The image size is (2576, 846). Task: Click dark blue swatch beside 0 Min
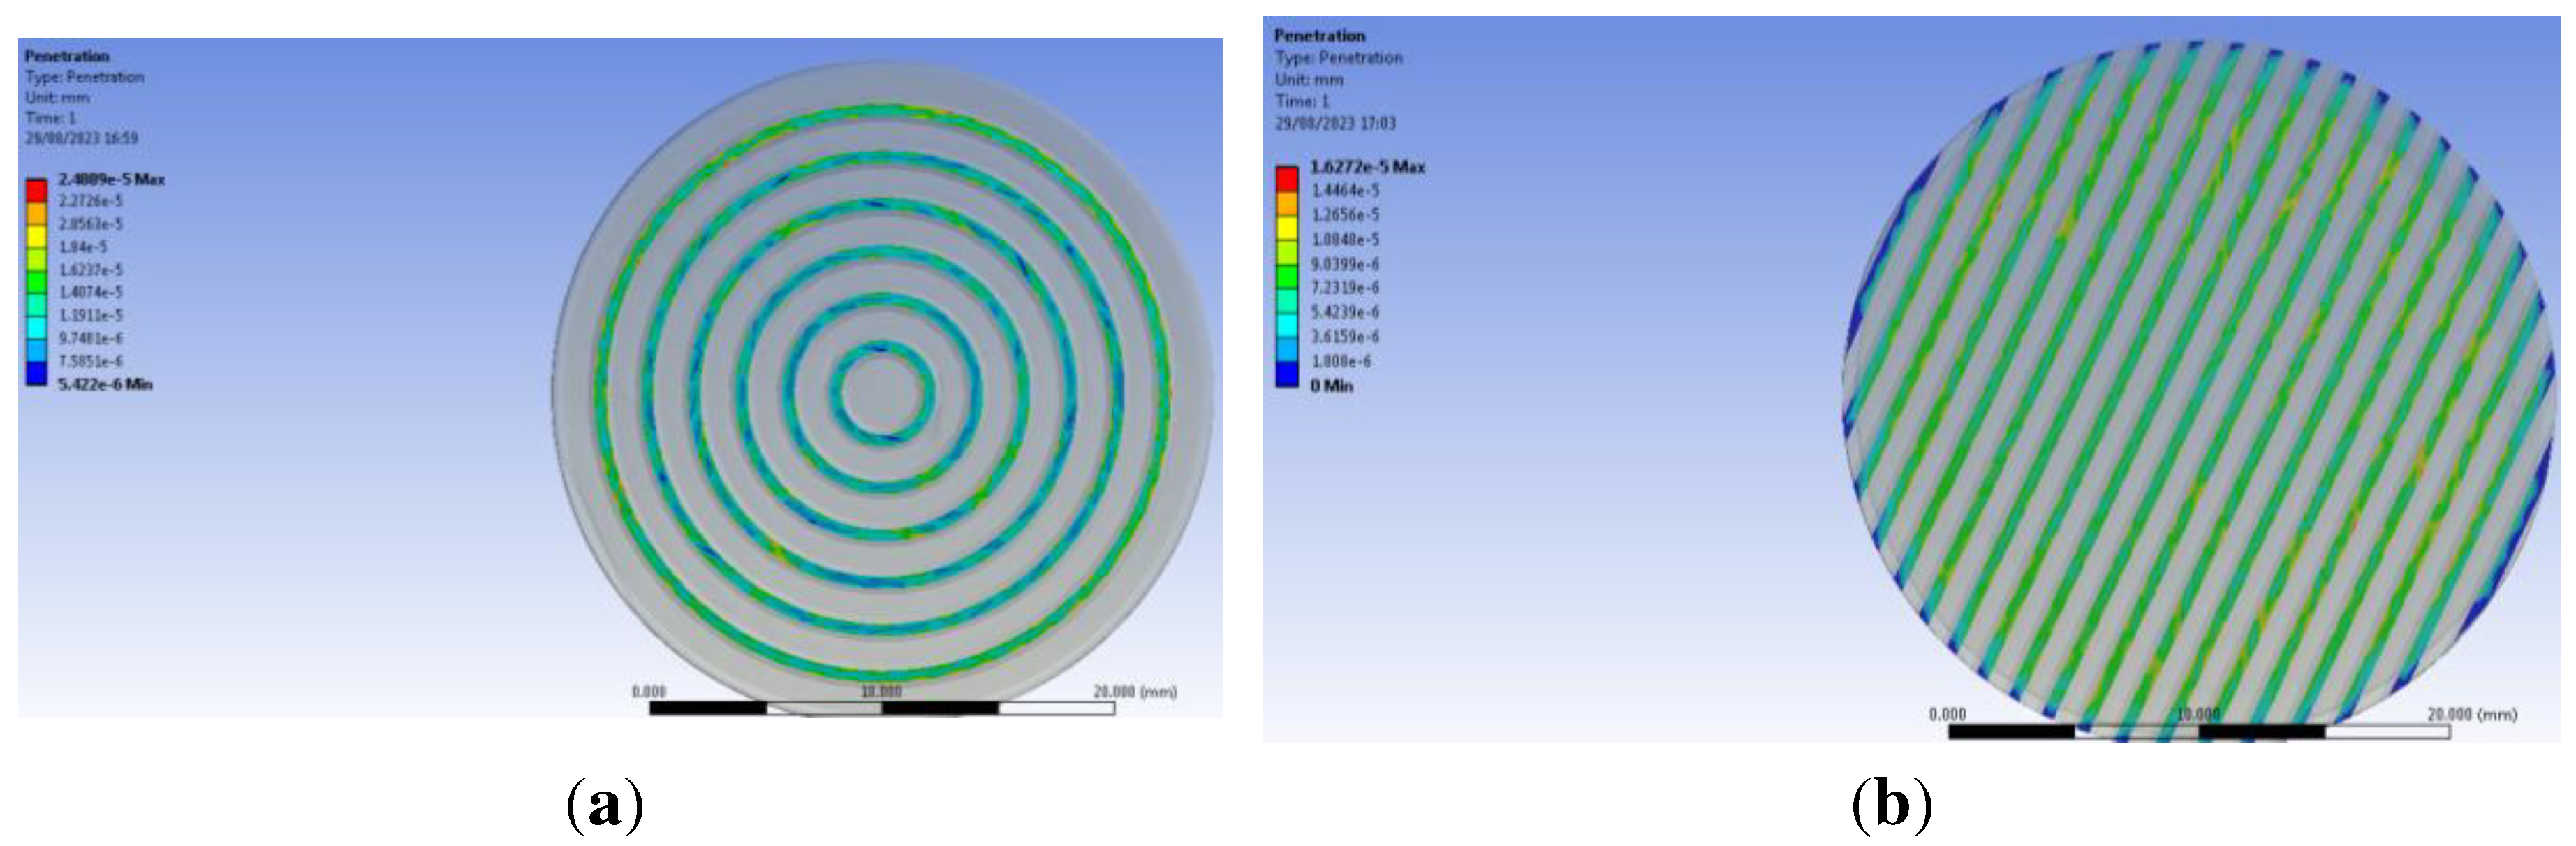click(x=1286, y=375)
